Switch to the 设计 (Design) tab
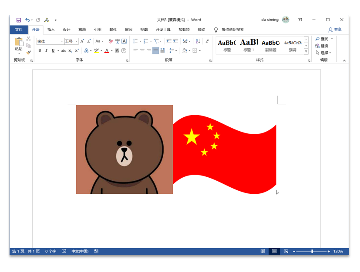Viewport: 360px width, 272px height. 67,30
